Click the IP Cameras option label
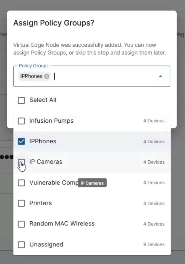The height and width of the screenshot is (264, 185). (x=46, y=162)
